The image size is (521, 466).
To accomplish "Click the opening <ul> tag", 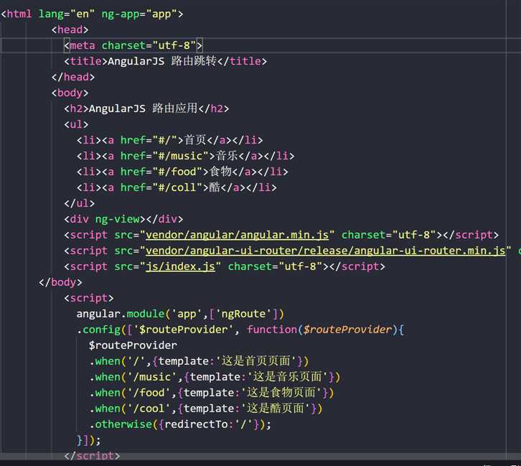I will [x=76, y=124].
